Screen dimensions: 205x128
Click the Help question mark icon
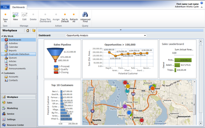pos(202,3)
